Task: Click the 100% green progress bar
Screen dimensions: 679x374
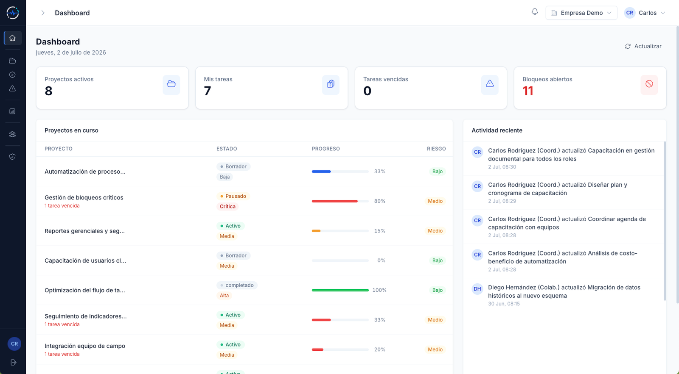Action: [x=340, y=290]
